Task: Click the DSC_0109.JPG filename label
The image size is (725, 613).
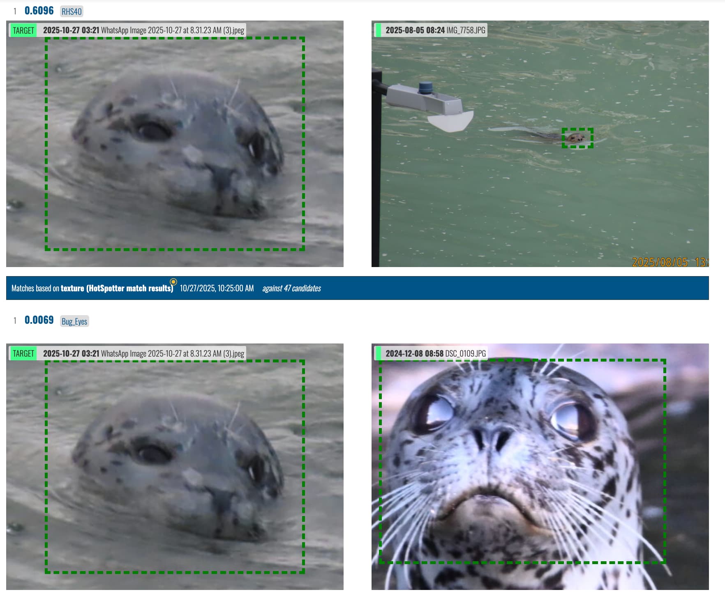Action: click(x=465, y=353)
